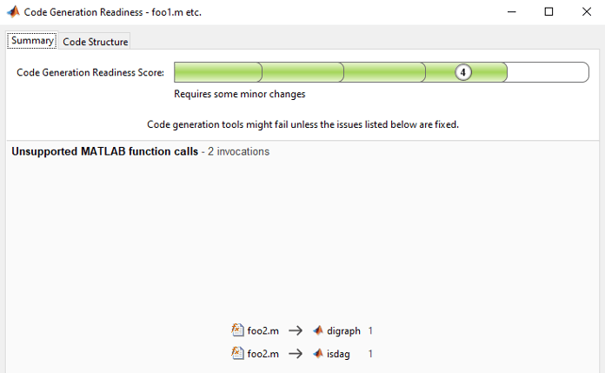
Task: Click the arrow icon in the isdag row
Action: point(296,354)
